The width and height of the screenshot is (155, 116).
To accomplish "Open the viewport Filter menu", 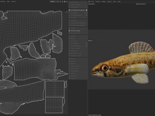I will (x=115, y=2).
